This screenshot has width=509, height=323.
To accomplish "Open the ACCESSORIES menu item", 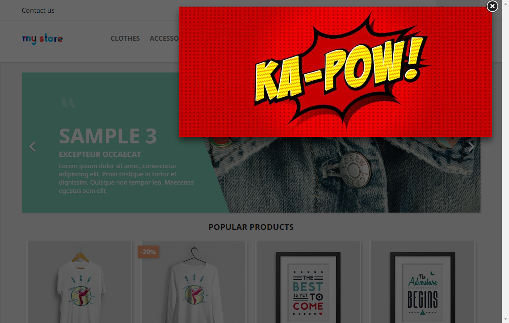I will click(164, 38).
